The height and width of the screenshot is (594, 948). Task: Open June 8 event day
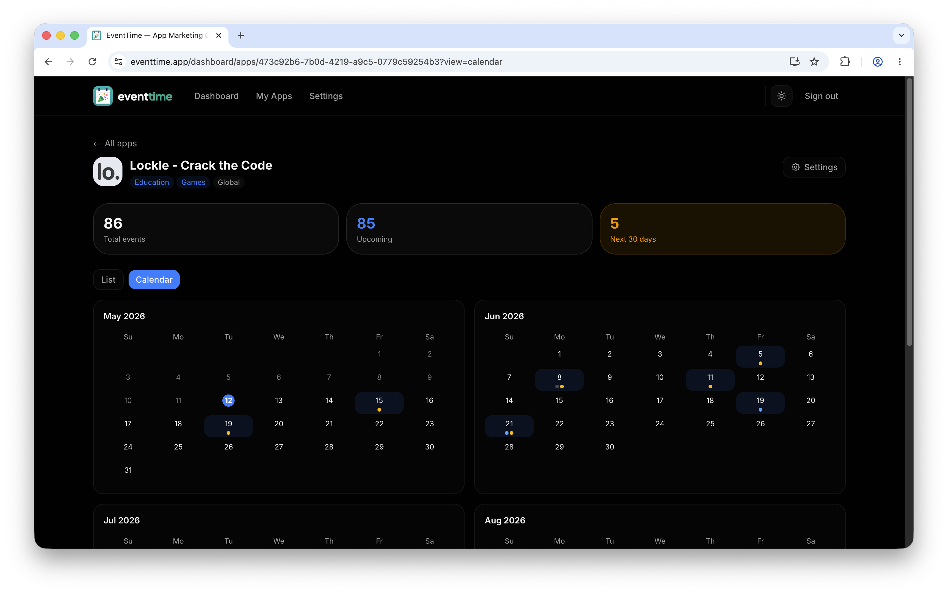pos(560,380)
